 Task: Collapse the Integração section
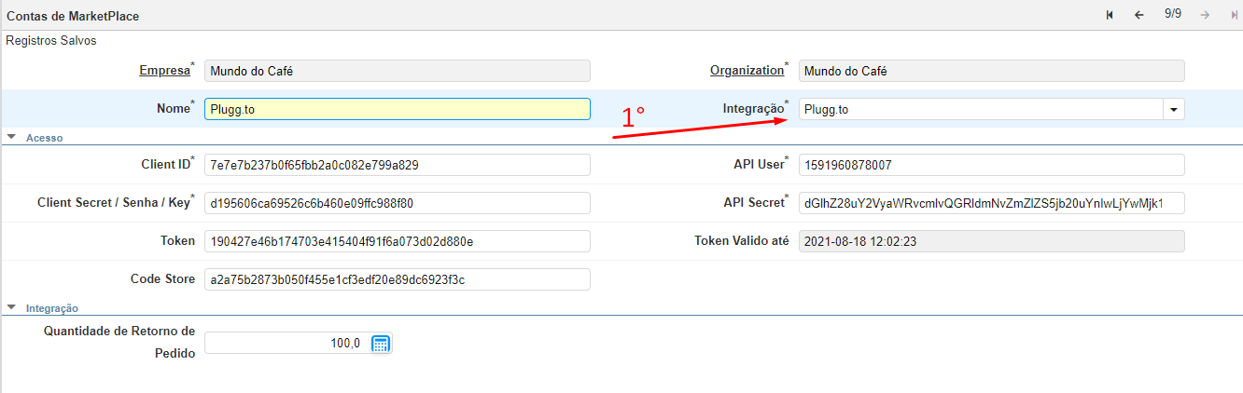tap(11, 307)
